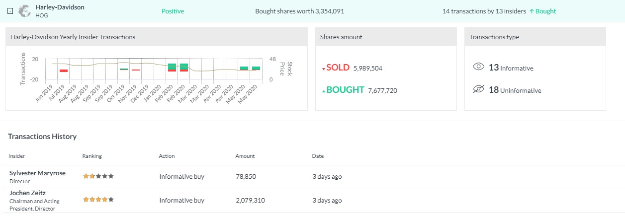Click the green up arrow beside Bought

tap(532, 11)
